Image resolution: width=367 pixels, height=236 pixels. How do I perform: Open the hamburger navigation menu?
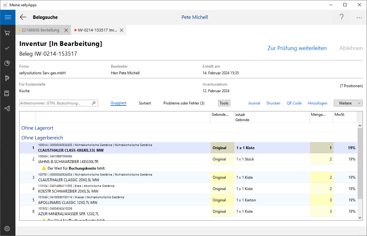8,17
